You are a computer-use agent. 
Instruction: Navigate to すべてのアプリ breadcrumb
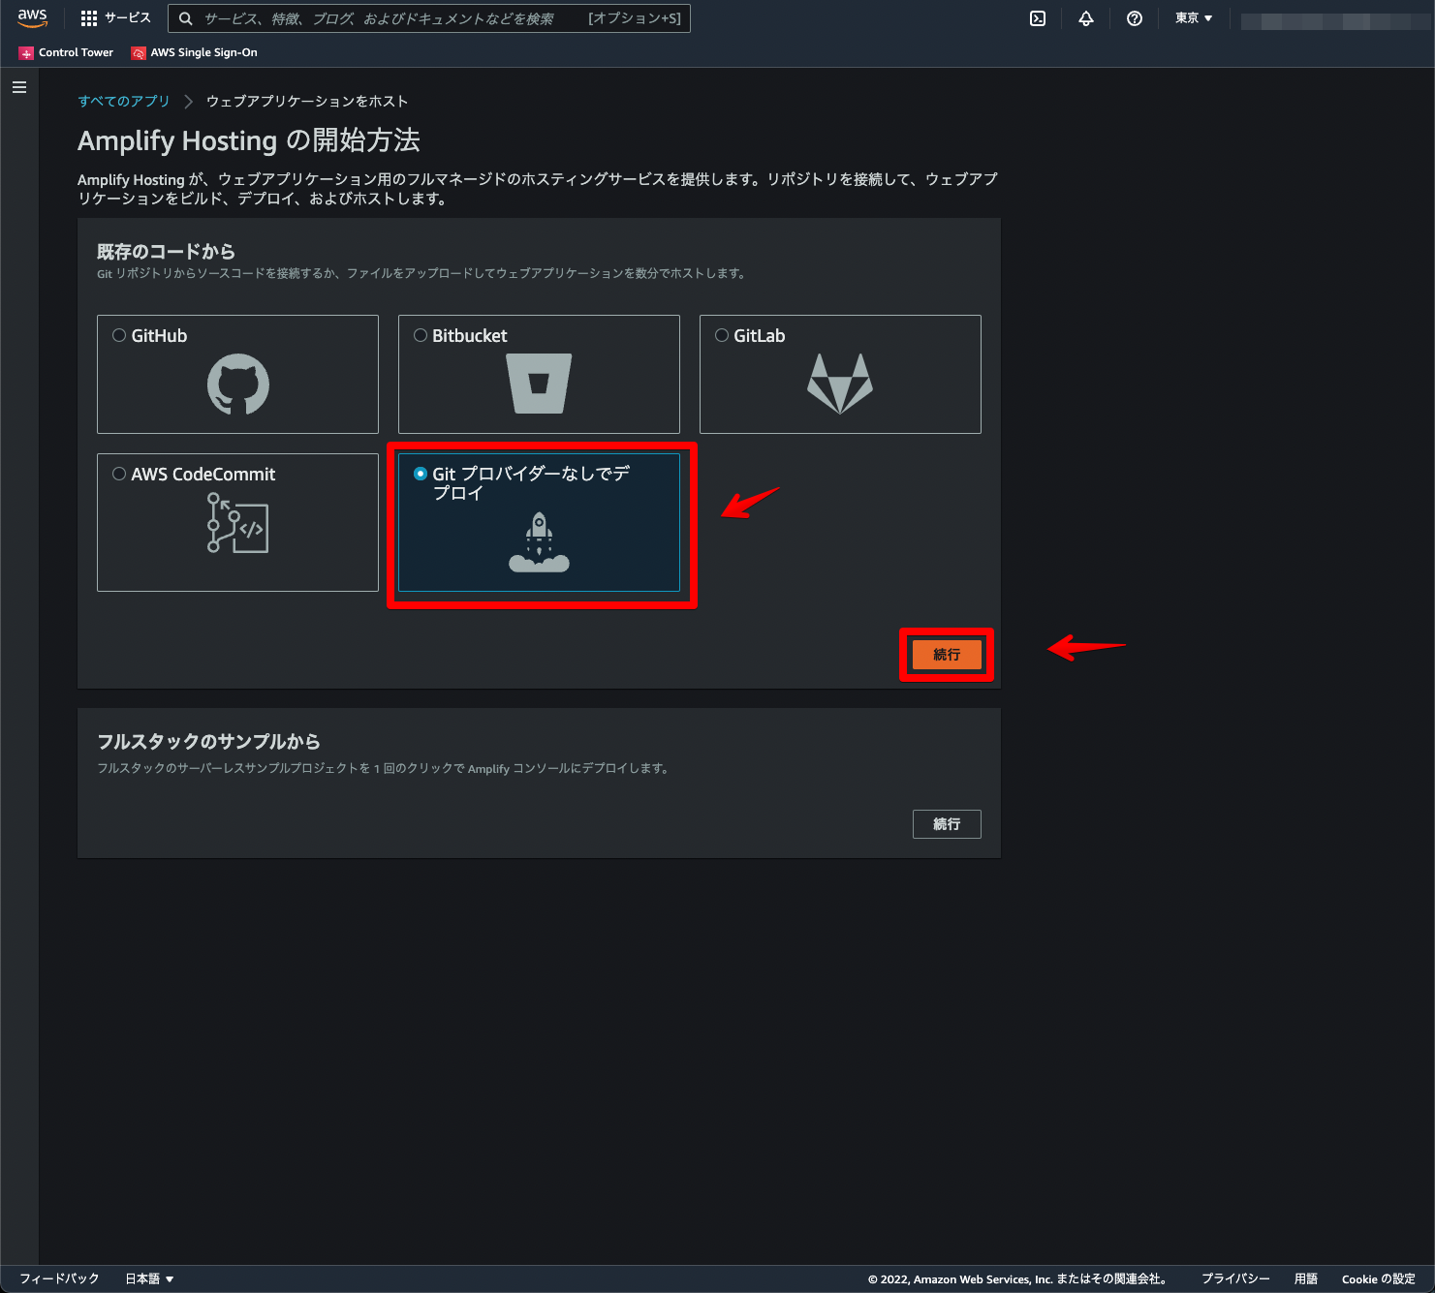[x=123, y=100]
